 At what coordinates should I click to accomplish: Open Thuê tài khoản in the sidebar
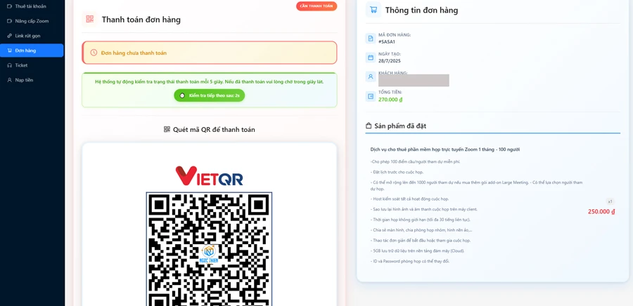click(32, 6)
